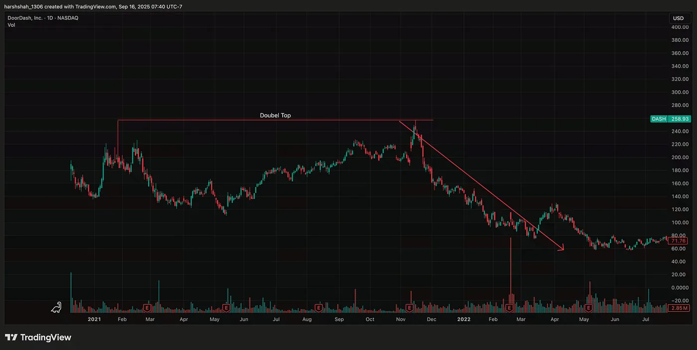Open the earnings E marker after May 2022
The image size is (697, 350).
coord(588,308)
